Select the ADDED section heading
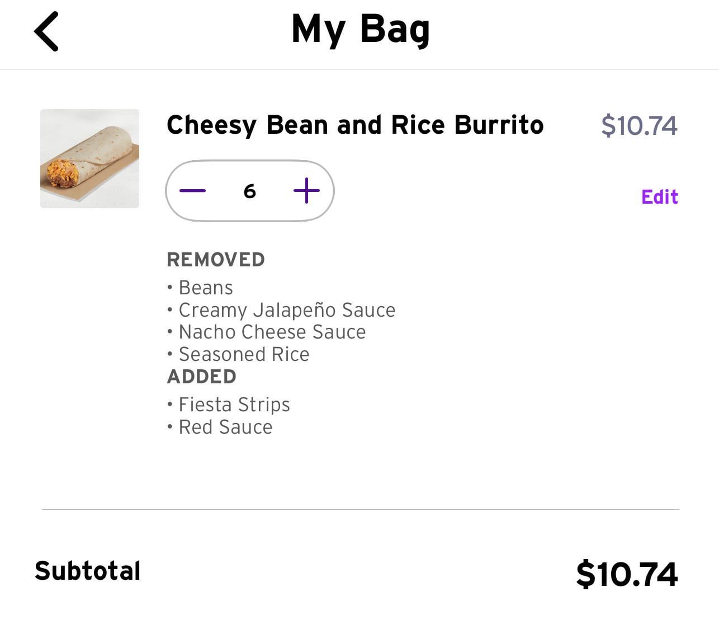The width and height of the screenshot is (719, 629). click(202, 377)
